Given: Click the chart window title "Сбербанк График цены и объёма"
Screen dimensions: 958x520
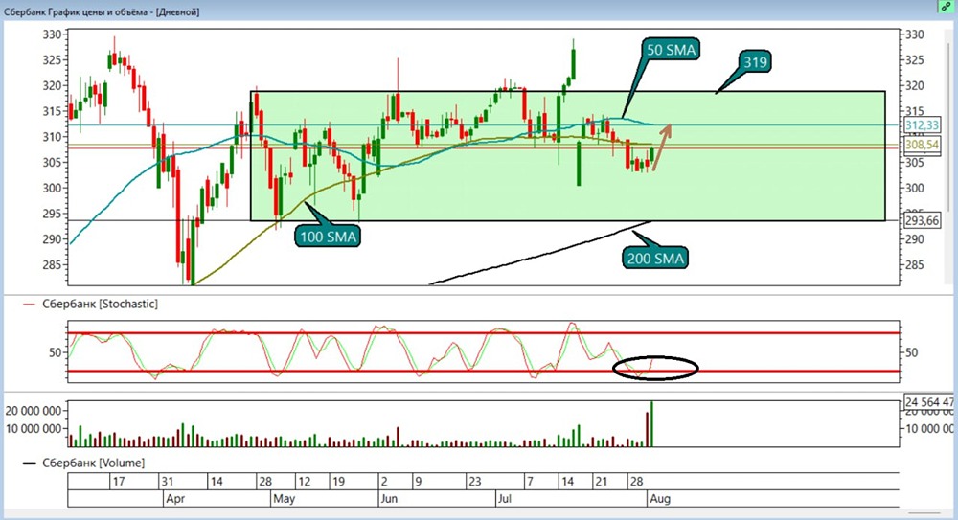Looking at the screenshot, I should coord(77,11).
